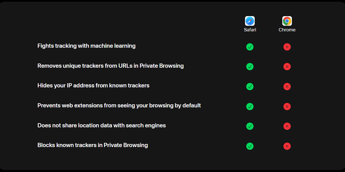Click Safari checkmark for removing URL trackers

(x=250, y=67)
